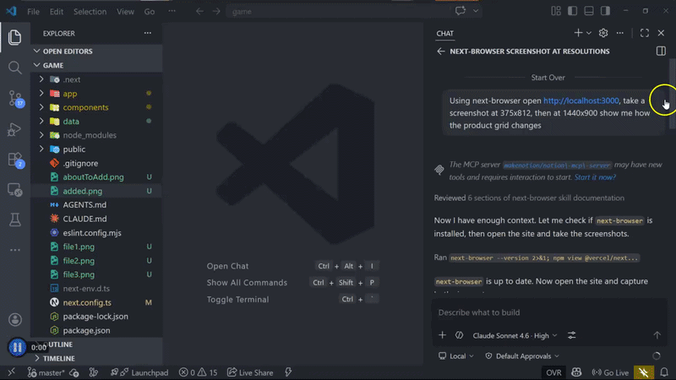Go back to chat sessions list

tap(440, 52)
